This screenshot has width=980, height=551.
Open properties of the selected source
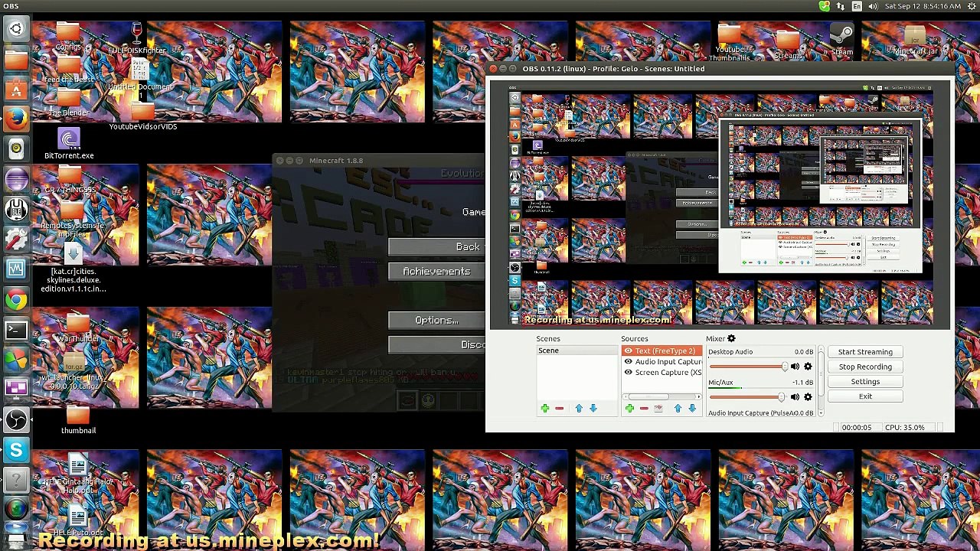click(x=658, y=409)
